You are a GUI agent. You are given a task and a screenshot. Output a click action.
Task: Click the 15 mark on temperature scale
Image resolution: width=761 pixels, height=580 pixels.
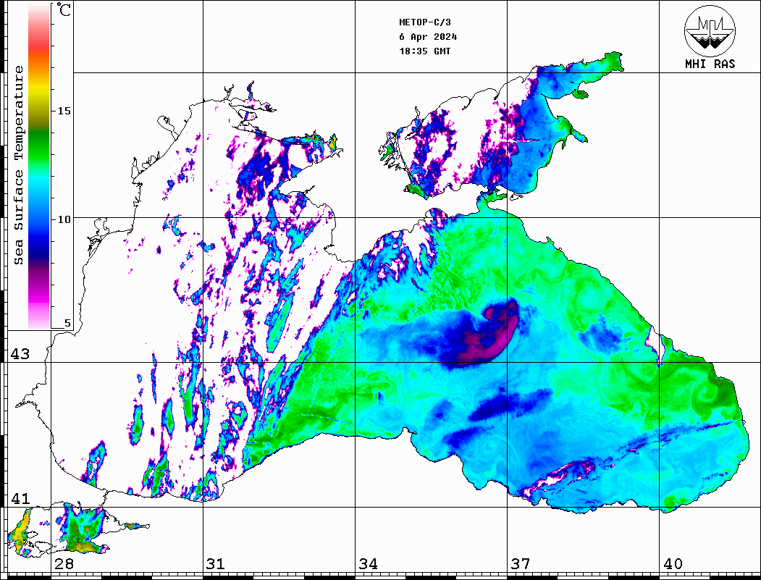click(x=64, y=111)
